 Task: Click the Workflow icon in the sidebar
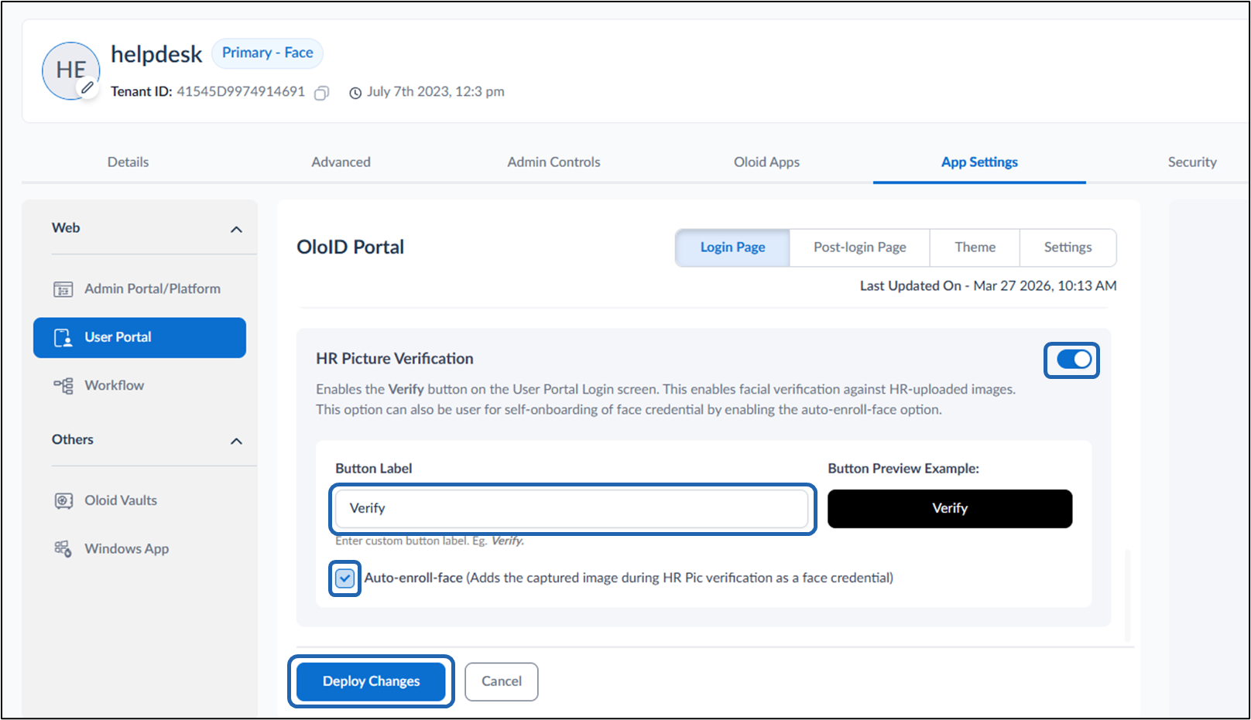click(63, 386)
